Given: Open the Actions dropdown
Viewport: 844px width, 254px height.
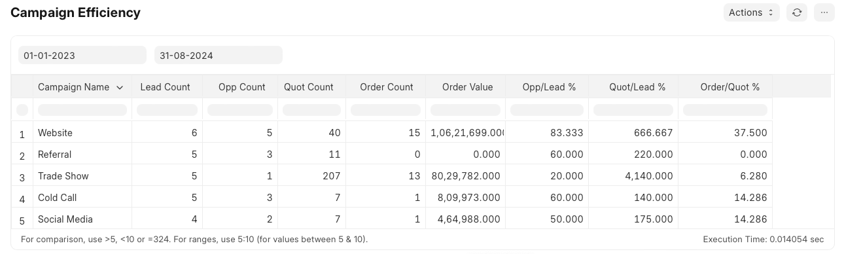Looking at the screenshot, I should click(x=751, y=12).
